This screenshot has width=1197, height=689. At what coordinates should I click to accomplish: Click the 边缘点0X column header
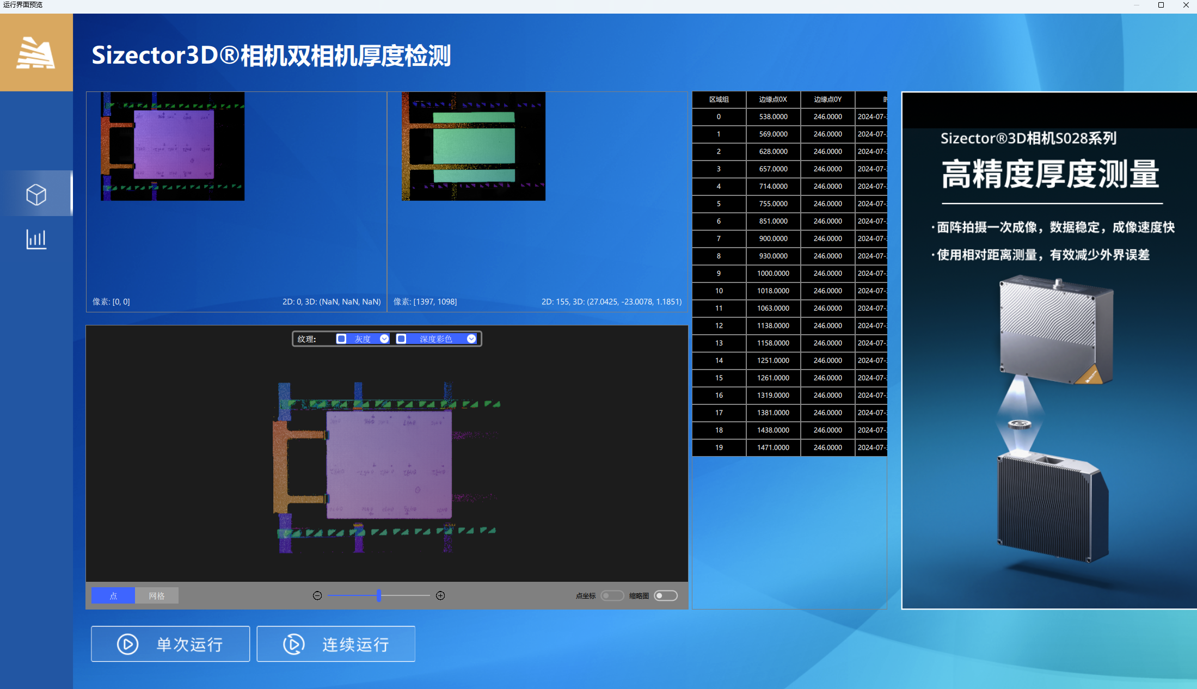[773, 100]
